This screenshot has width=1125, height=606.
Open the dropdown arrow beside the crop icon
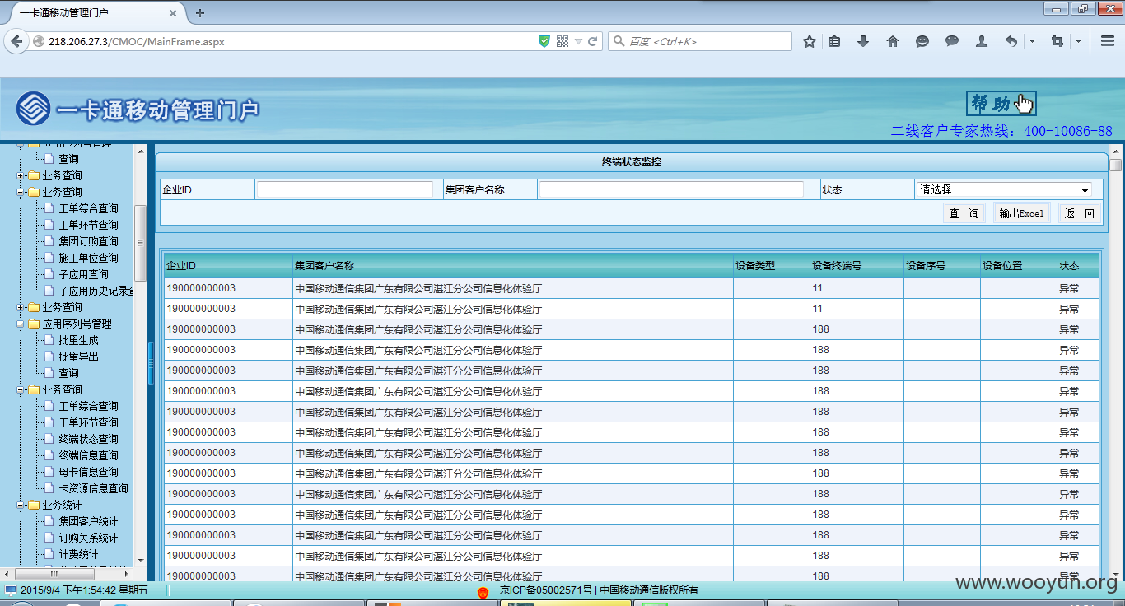1077,41
